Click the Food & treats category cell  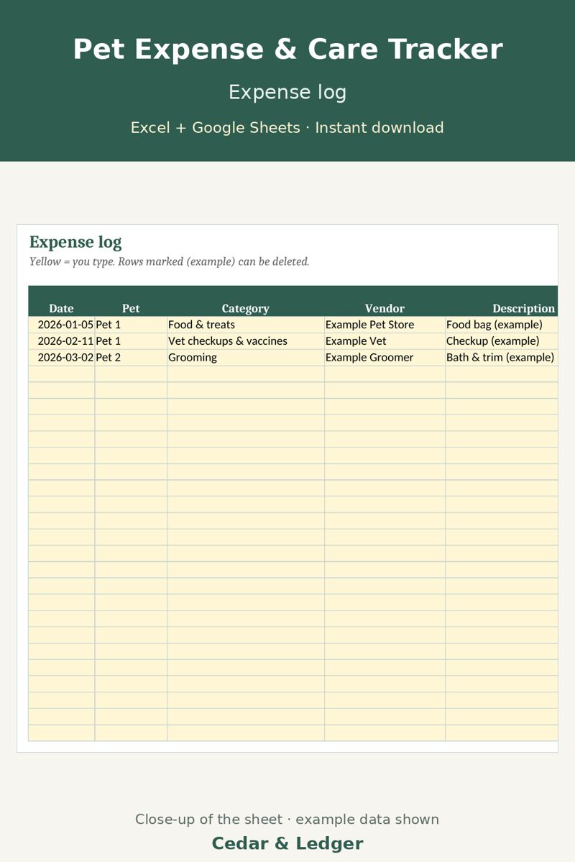246,325
